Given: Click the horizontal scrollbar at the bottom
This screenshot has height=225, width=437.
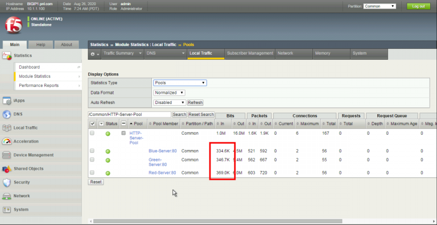Looking at the screenshot, I should click(x=217, y=221).
